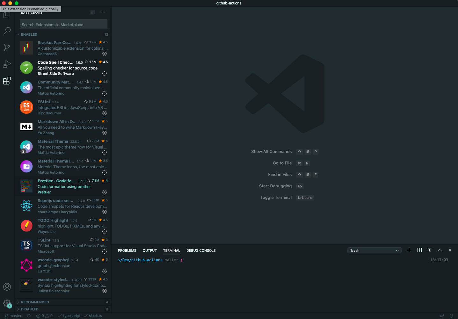This screenshot has height=319, width=458.
Task: Open the Accounts icon in activity bar
Action: 7,287
